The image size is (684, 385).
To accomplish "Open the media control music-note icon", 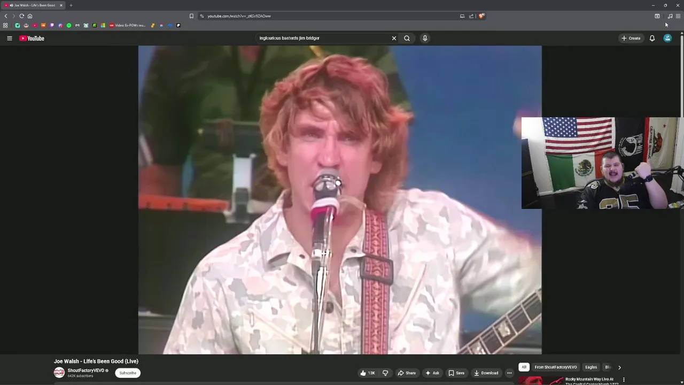I will [x=670, y=16].
